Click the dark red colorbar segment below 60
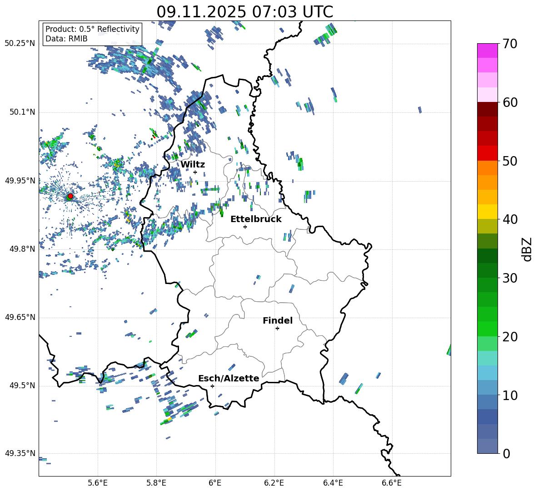 click(487, 109)
